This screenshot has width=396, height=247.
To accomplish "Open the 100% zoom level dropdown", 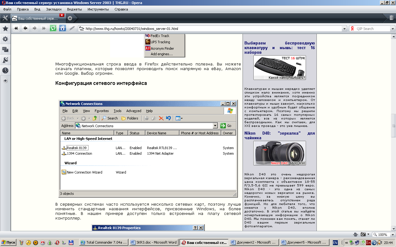I will pyautogui.click(x=392, y=235).
